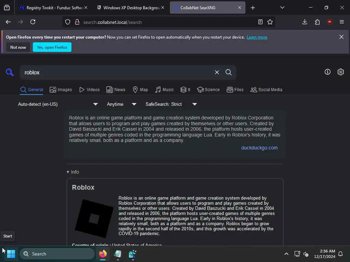Dismiss the Firefox startup notification bar
This screenshot has width=350, height=262.
(341, 37)
